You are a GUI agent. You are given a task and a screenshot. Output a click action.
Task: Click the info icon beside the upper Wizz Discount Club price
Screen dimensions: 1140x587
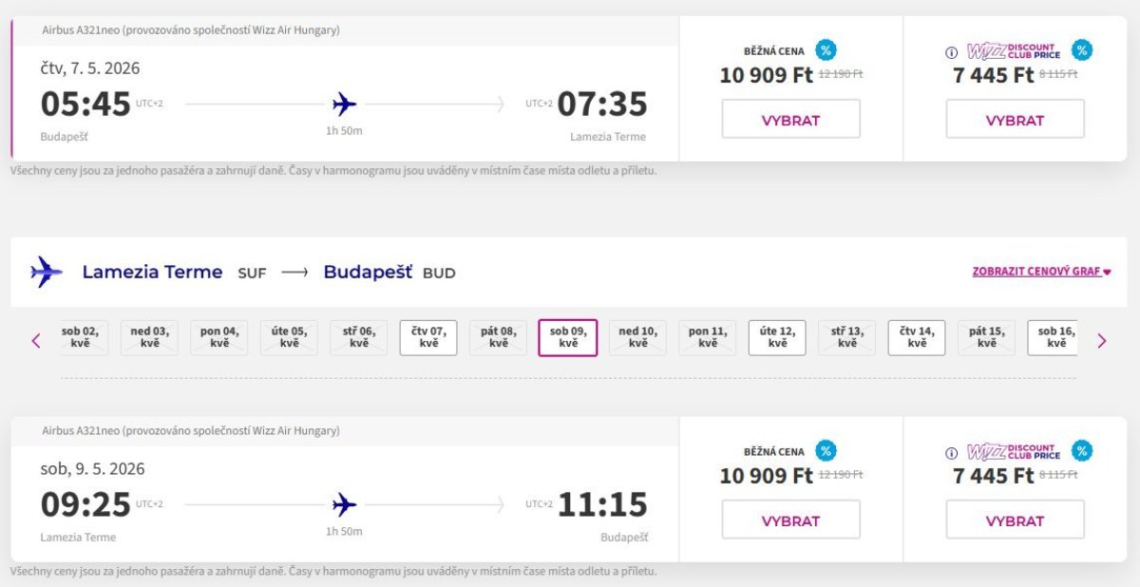click(x=951, y=52)
